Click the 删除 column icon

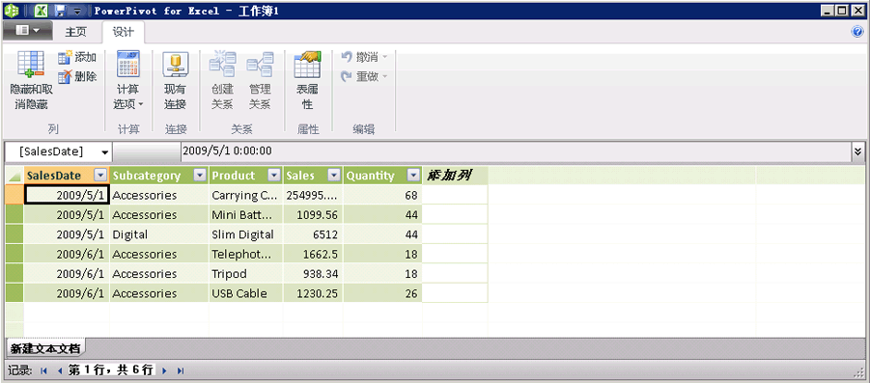click(x=65, y=76)
